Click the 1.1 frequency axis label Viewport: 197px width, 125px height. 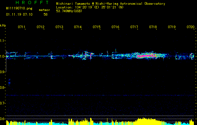pos(3,41)
